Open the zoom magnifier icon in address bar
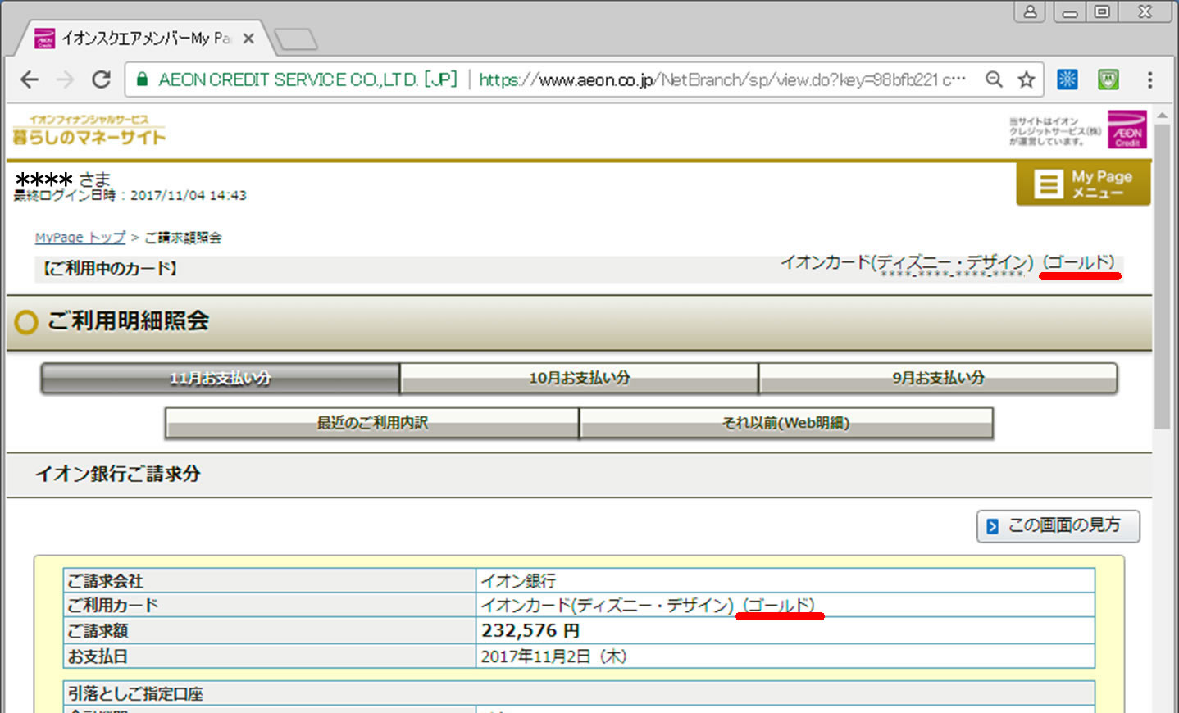 pos(994,79)
